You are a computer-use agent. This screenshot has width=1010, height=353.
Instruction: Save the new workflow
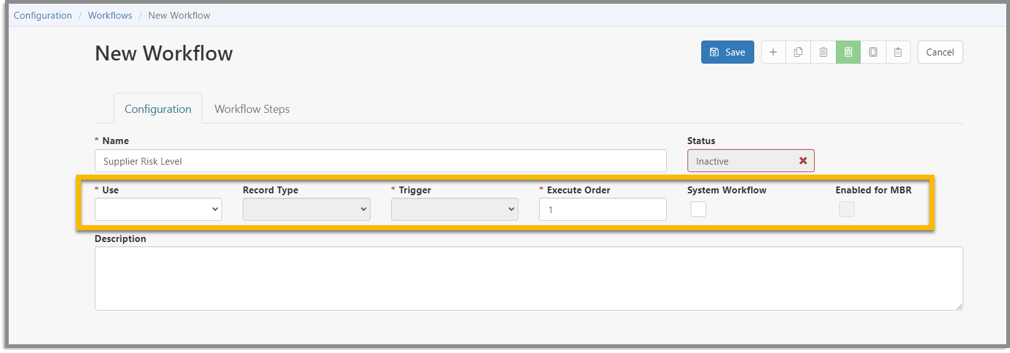click(727, 52)
